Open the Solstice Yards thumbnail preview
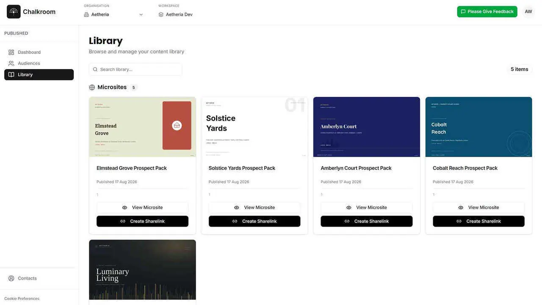This screenshot has height=305, width=542. tap(254, 127)
